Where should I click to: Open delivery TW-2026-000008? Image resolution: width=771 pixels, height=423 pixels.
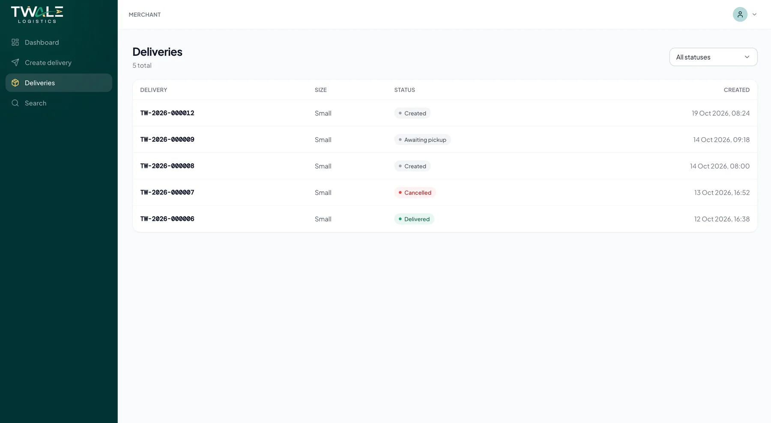click(167, 166)
